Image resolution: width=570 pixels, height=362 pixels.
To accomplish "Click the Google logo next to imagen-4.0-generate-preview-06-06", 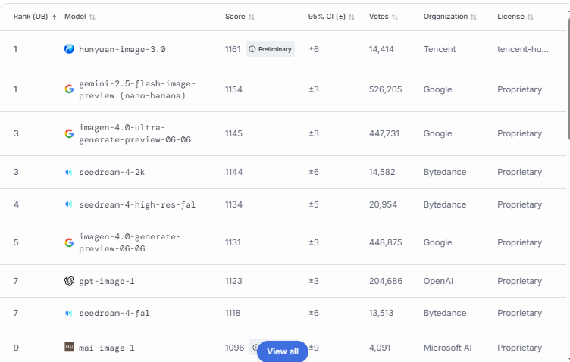I will click(69, 242).
